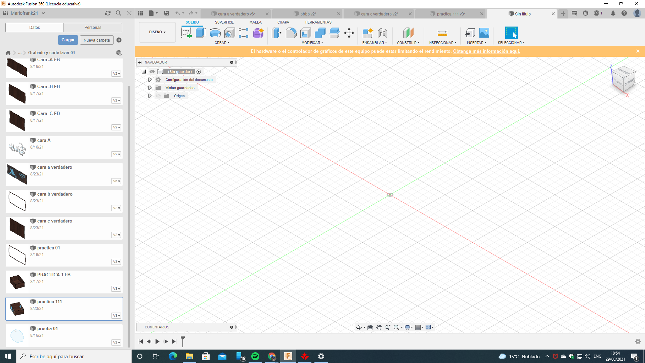Open Spotify from the Windows taskbar
The image size is (645, 363).
tap(255, 356)
